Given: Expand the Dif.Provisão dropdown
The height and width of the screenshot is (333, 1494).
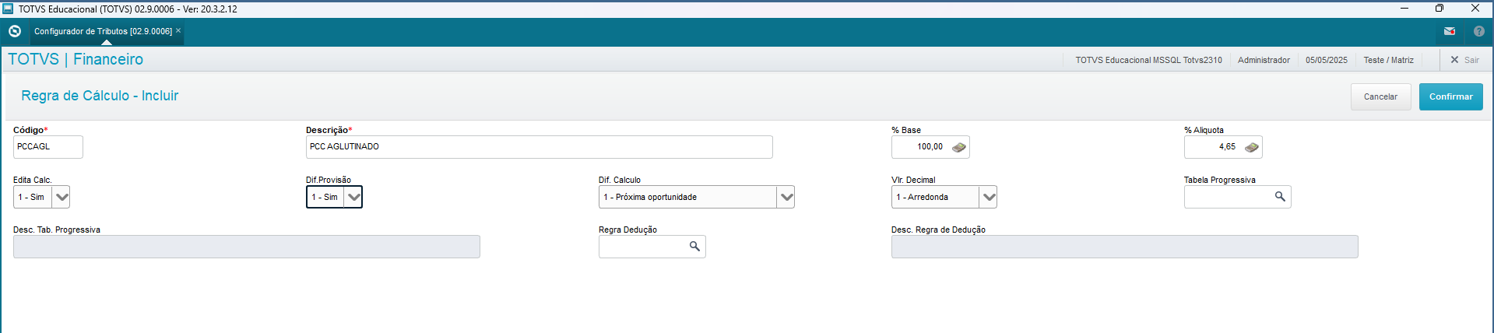Looking at the screenshot, I should pyautogui.click(x=354, y=197).
